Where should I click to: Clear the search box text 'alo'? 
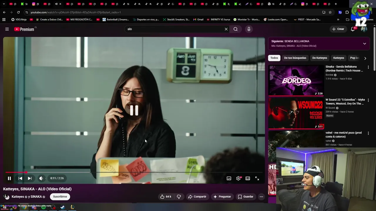226,29
